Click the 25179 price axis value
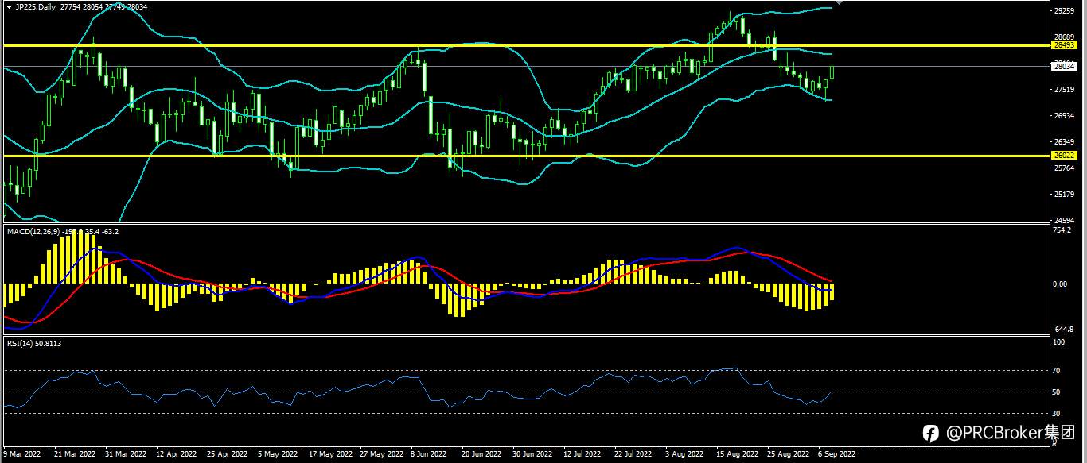 point(1064,195)
